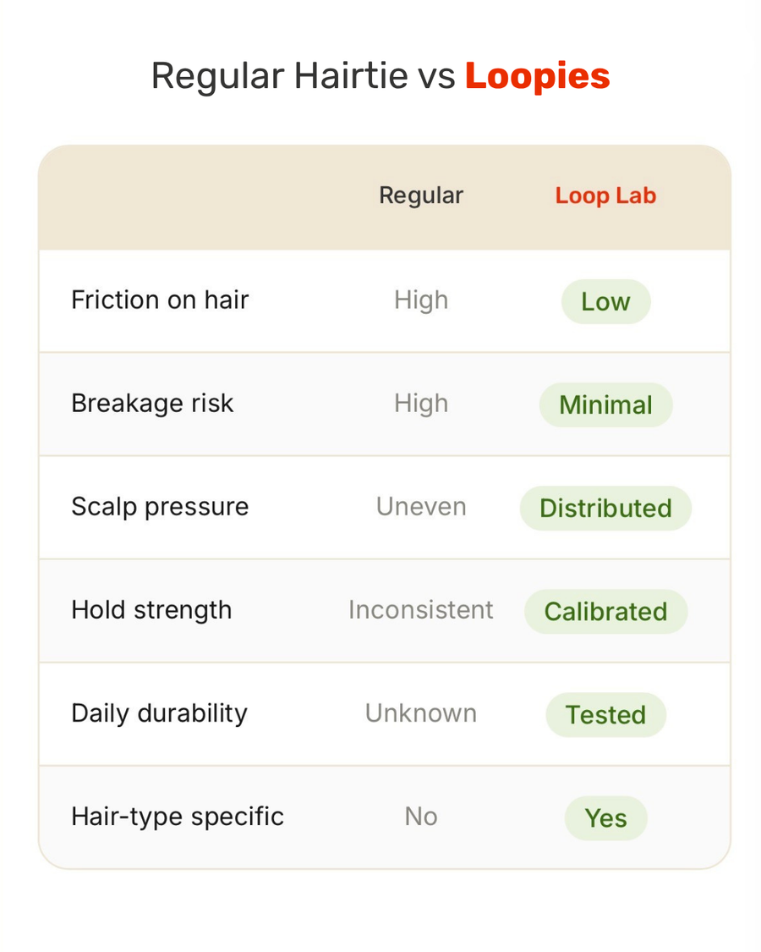
Task: Select 'No' in the Regular column
Action: coord(421,817)
